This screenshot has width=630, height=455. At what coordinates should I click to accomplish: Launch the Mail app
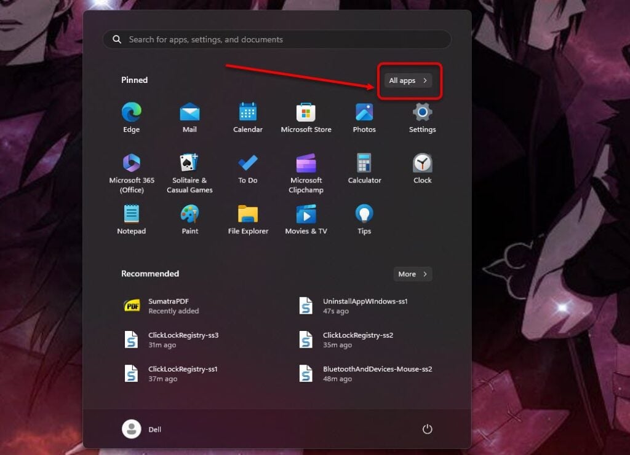[x=189, y=117]
